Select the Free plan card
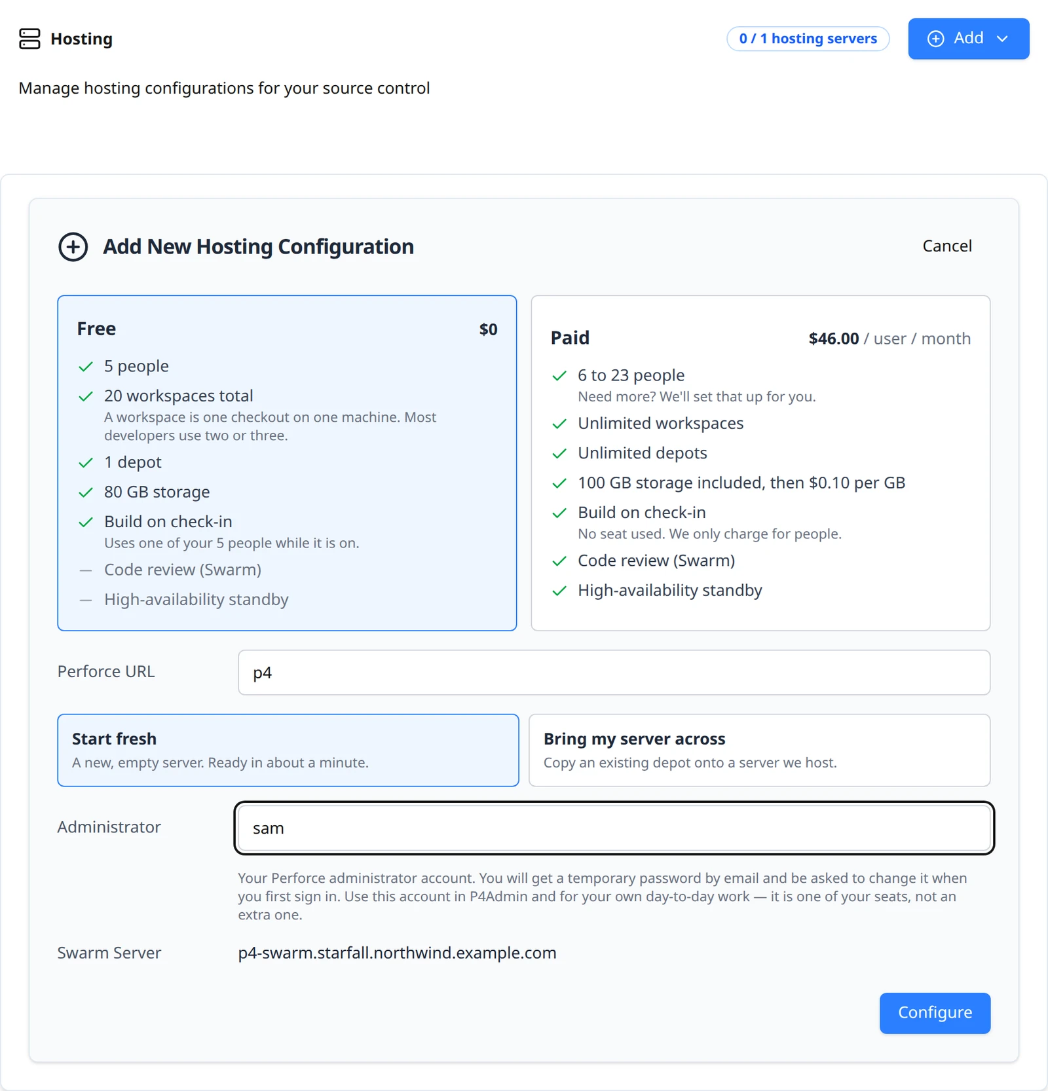The image size is (1048, 1091). (287, 463)
